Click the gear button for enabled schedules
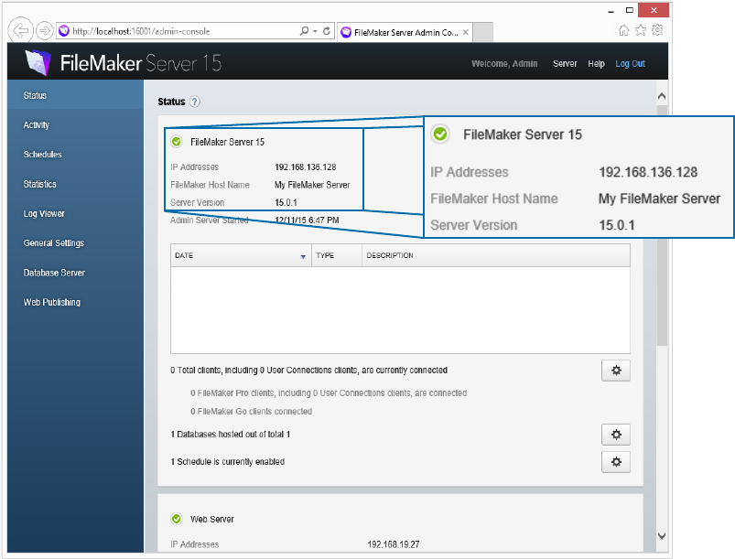 point(616,462)
